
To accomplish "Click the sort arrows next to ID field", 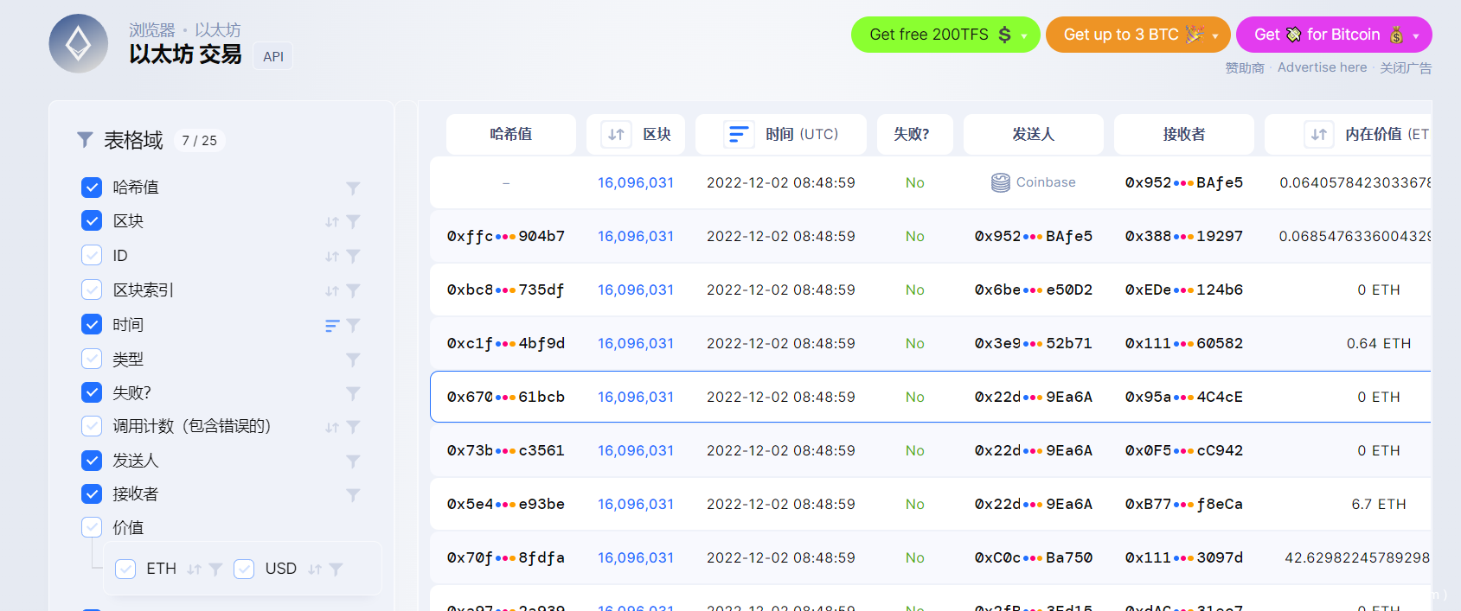I will click(331, 256).
